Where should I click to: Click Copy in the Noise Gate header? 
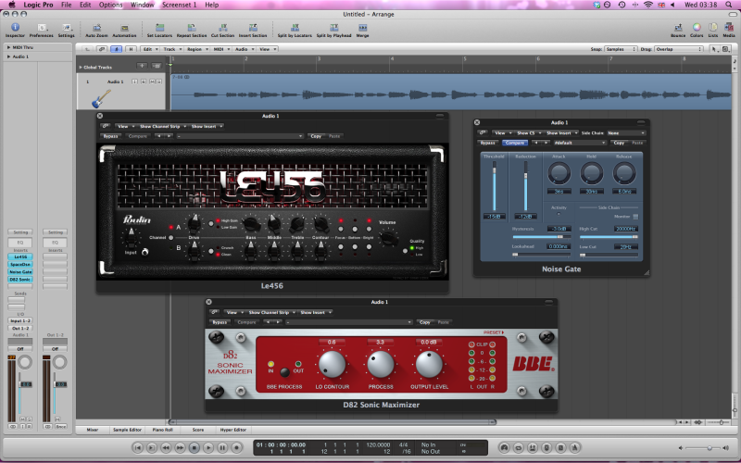tap(619, 143)
